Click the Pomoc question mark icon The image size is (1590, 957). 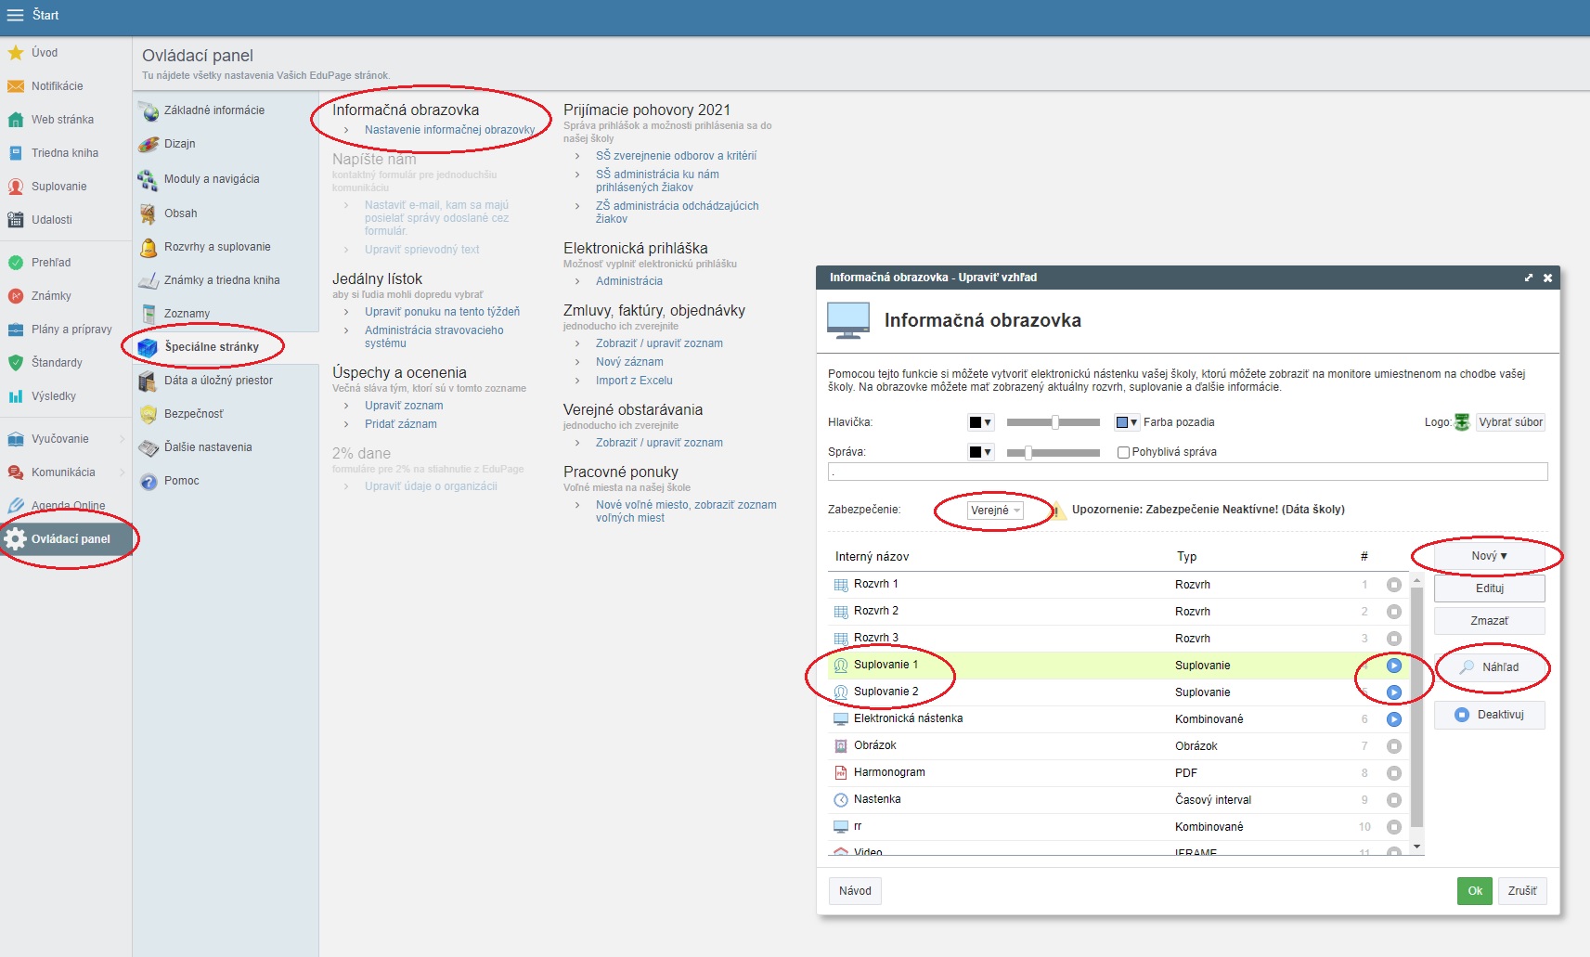149,481
